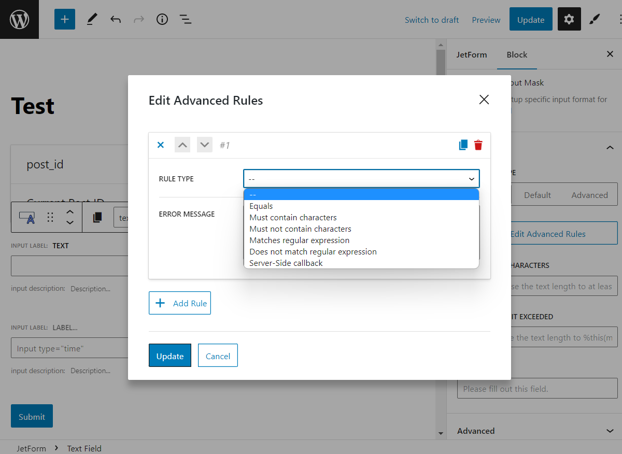Viewport: 622px width, 454px height.
Task: Duplicate rule #1 with the copy icon
Action: tap(462, 145)
